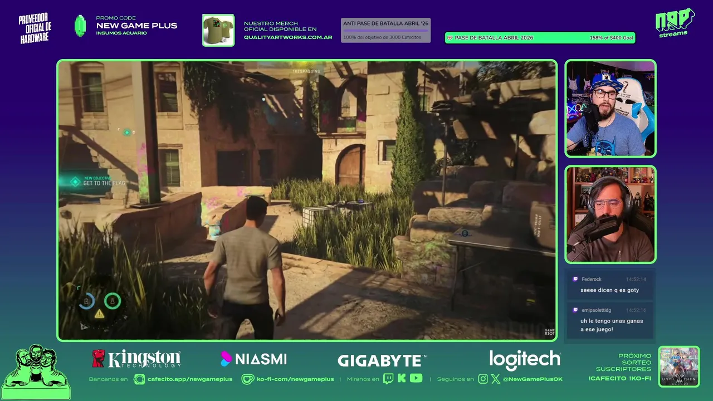Click the Twitch icon in footer
The image size is (713, 401).
pyautogui.click(x=388, y=379)
